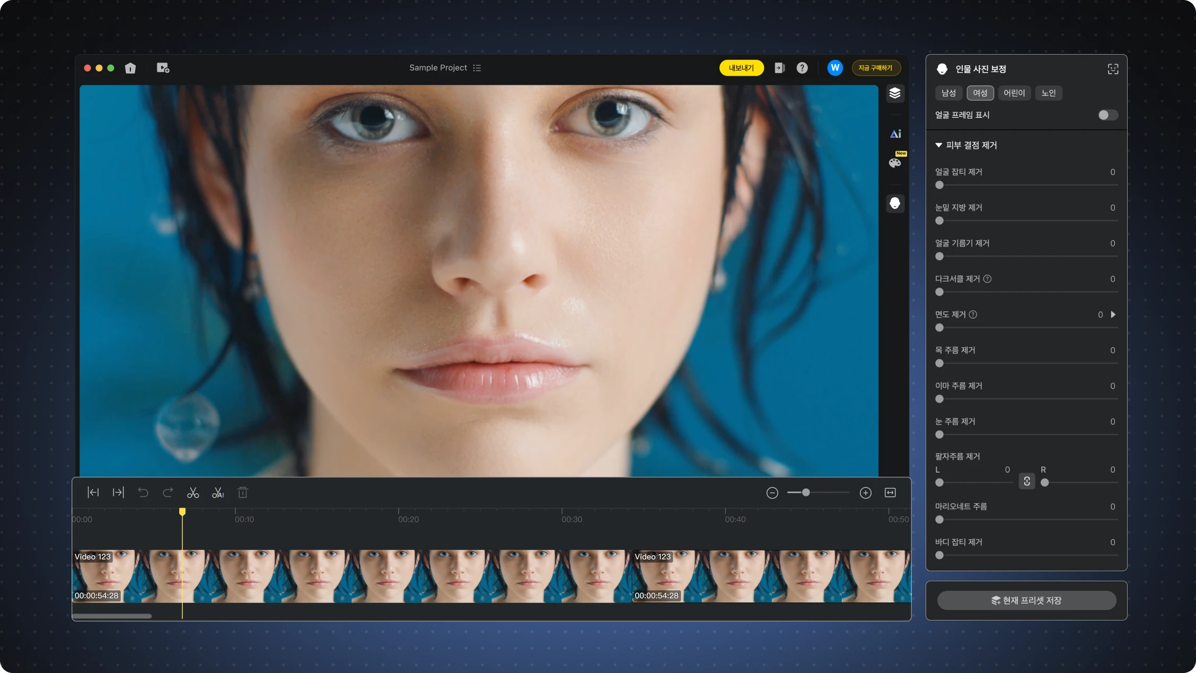Click the 마리오네트 주름 slider handle
Image resolution: width=1196 pixels, height=673 pixels.
pos(939,520)
